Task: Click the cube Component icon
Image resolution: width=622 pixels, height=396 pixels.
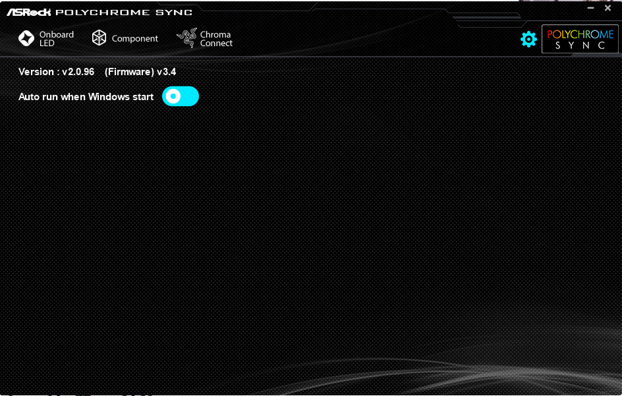Action: coord(99,38)
